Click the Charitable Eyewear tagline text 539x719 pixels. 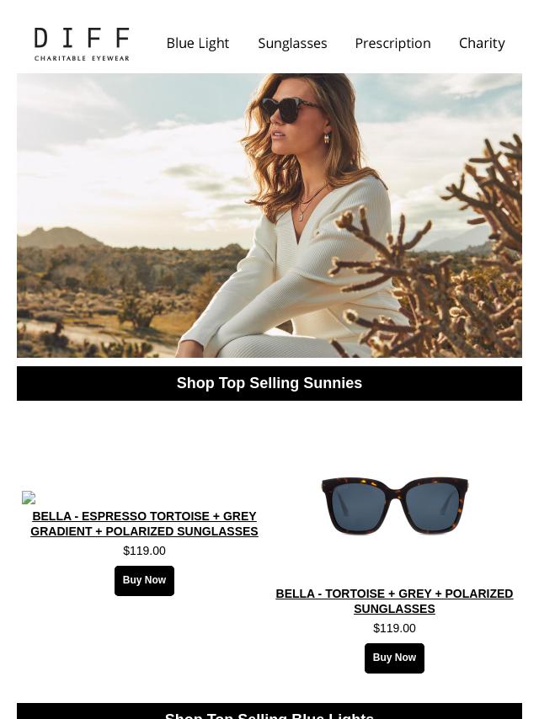coord(82,58)
